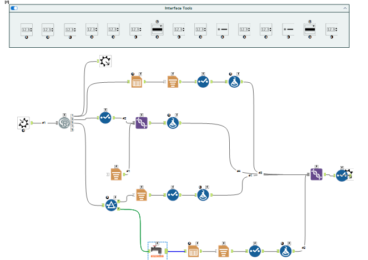368x260 pixels.
Task: Select the Macro Output tool above the top branch
Action: click(105, 61)
